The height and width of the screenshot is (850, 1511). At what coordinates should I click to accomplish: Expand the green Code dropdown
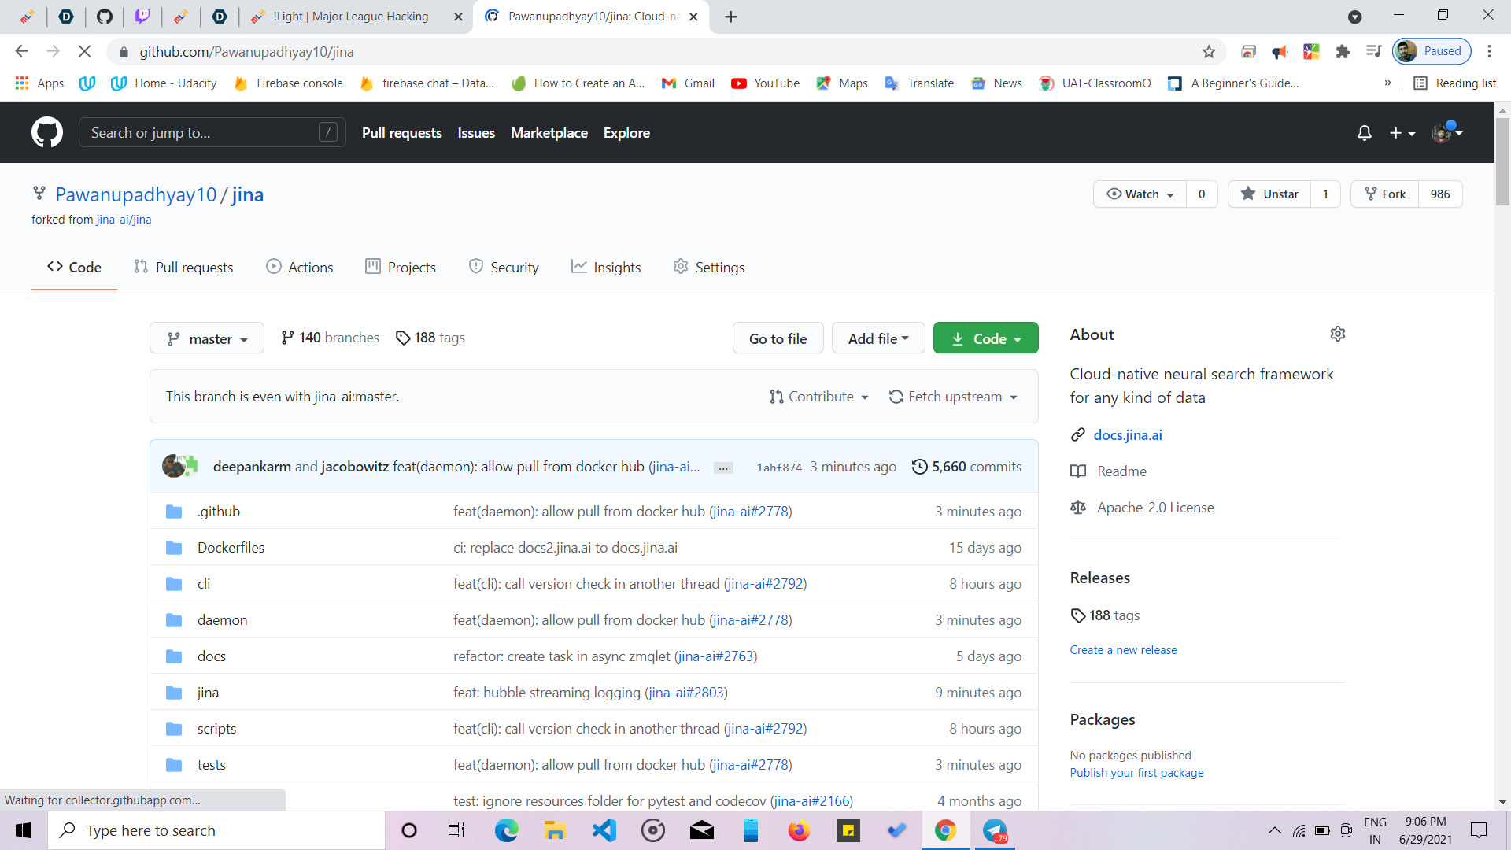(985, 338)
